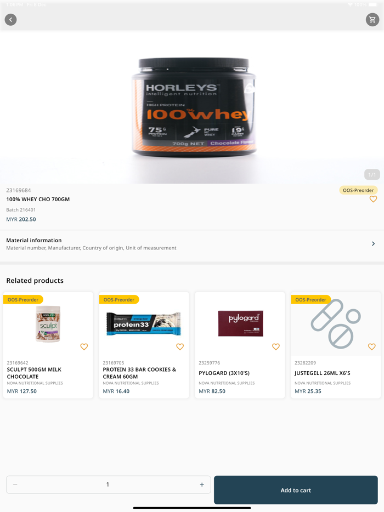Open the Material information section
The height and width of the screenshot is (512, 384).
click(192, 244)
